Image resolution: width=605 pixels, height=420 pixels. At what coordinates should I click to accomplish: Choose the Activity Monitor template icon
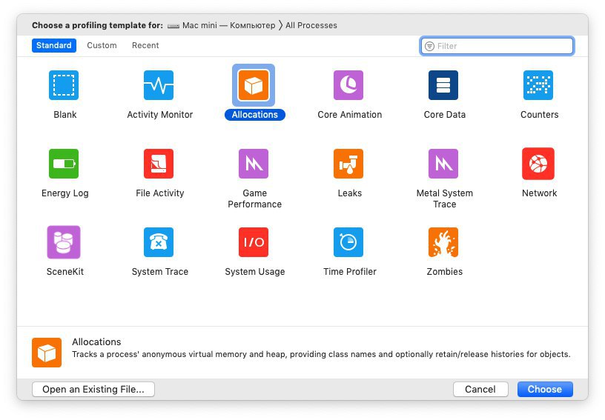(159, 85)
